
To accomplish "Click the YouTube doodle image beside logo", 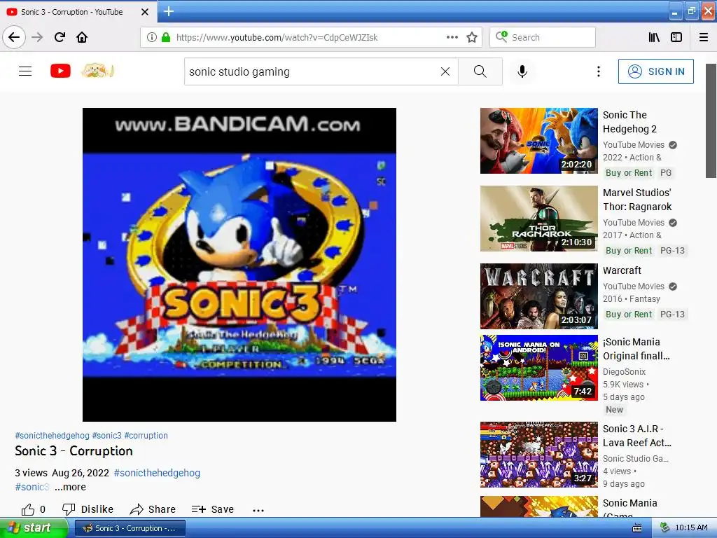I will click(97, 71).
